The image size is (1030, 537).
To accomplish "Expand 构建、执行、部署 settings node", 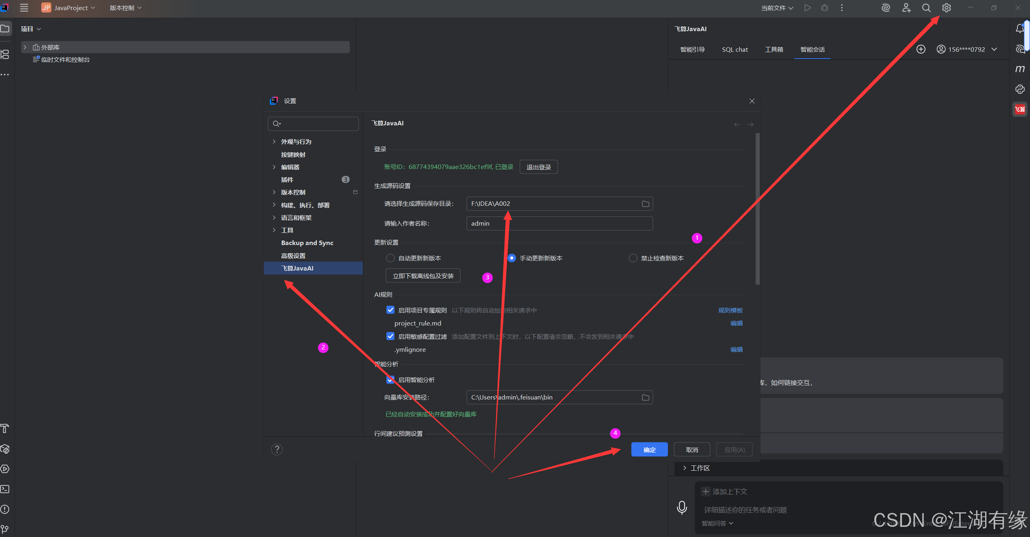I will click(274, 205).
